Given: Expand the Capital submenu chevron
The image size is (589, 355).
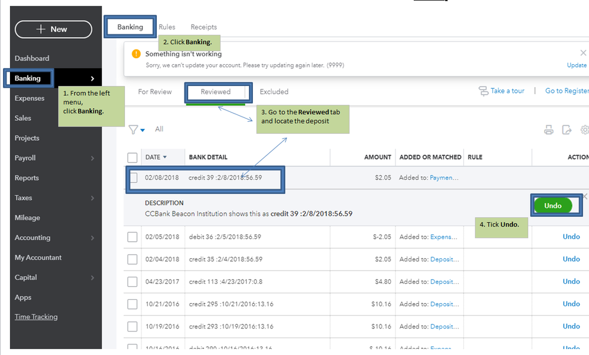Looking at the screenshot, I should pos(93,277).
